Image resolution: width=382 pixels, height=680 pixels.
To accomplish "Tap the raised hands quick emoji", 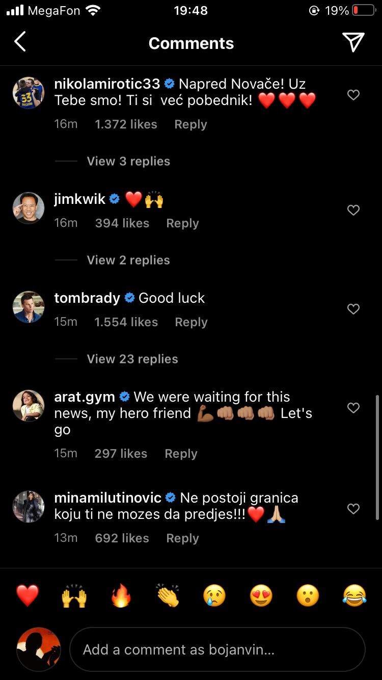I will tap(74, 595).
